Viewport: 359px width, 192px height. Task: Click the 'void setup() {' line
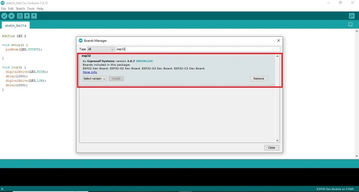pos(15,45)
